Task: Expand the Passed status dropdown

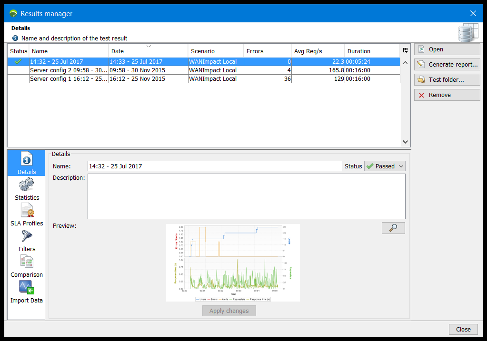Action: click(x=385, y=166)
